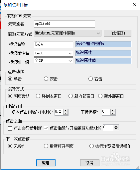Cancel the dialog with 取消
The image size is (140, 170).
click(x=90, y=163)
